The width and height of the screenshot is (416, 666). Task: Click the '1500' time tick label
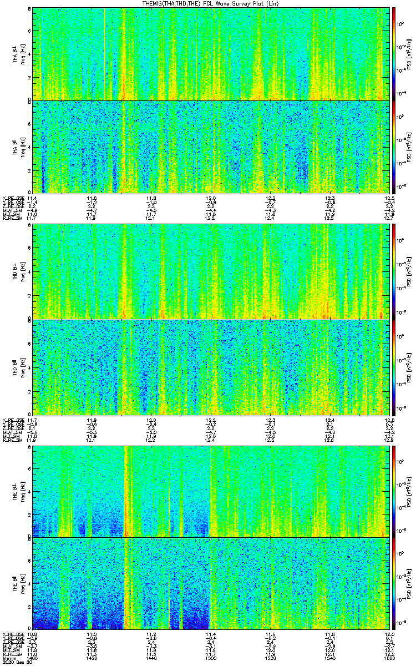(x=211, y=658)
